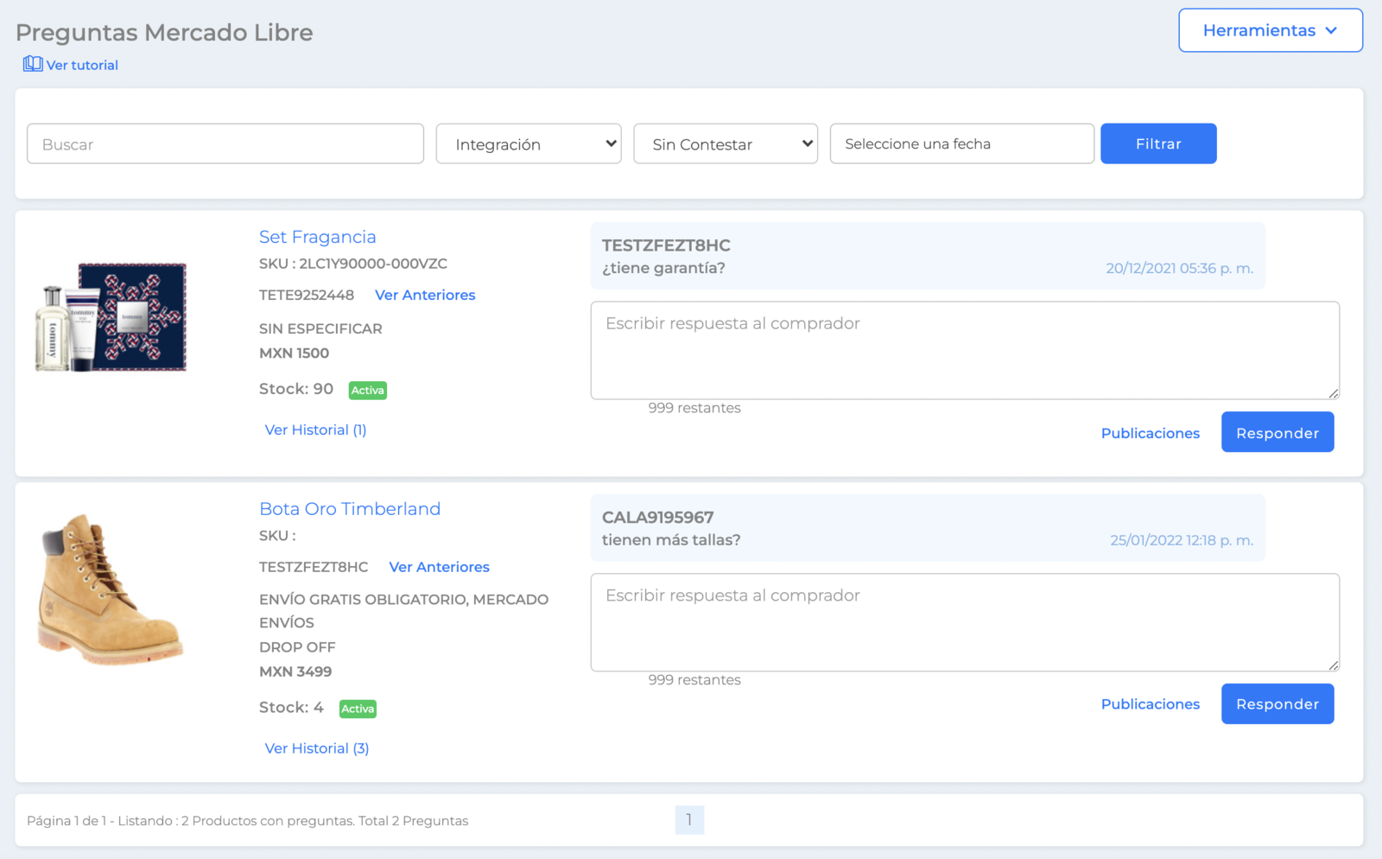Click the 25/01/2022 12:18 p. m. timestamp
This screenshot has width=1382, height=859.
pos(1182,540)
